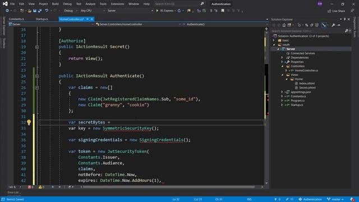
Task: Open Server.Controllers.HomeController type dropdown
Action: coord(139,24)
